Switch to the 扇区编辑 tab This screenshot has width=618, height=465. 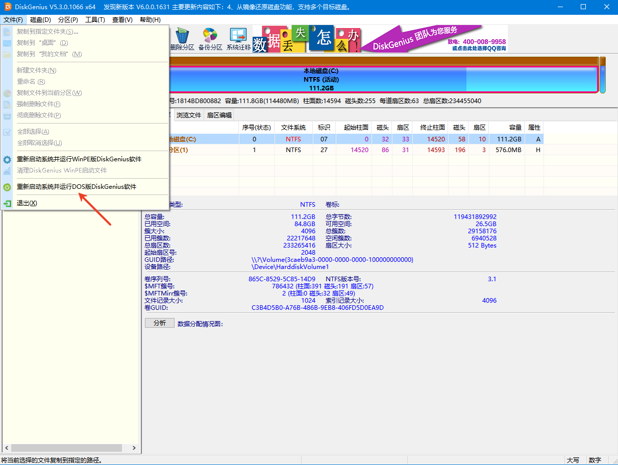(219, 115)
